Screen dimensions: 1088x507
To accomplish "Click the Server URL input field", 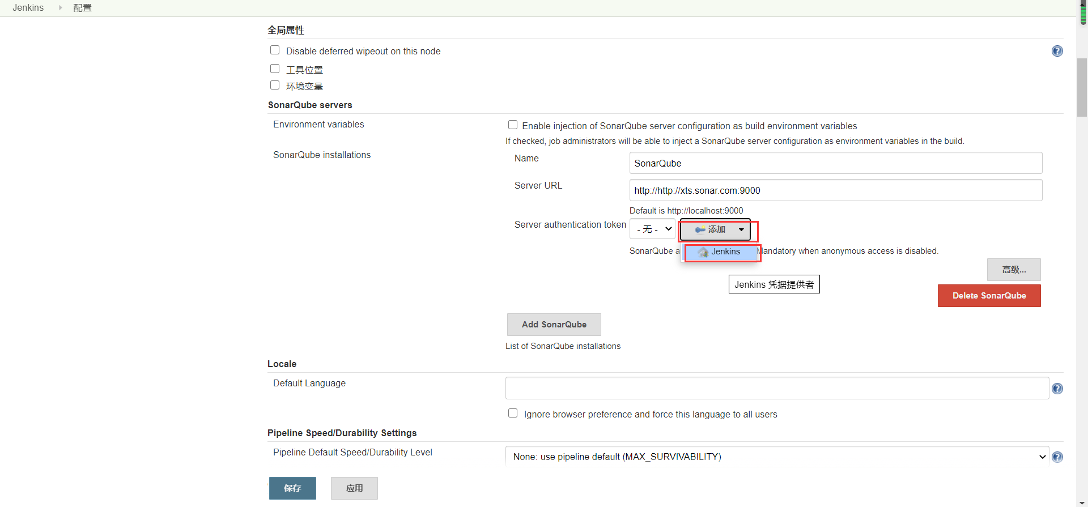I will (x=836, y=190).
